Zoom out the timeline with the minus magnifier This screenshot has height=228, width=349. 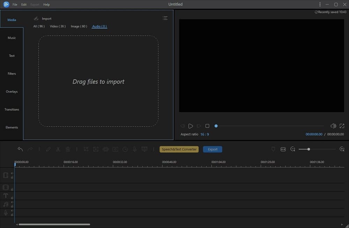293,149
